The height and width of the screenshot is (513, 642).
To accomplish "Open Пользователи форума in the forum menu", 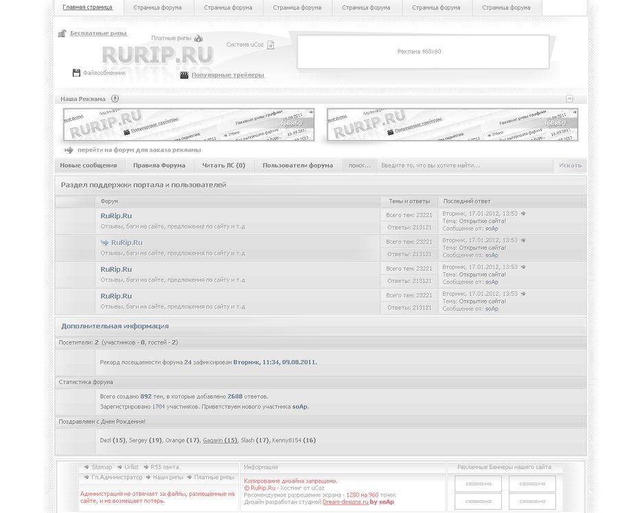I will 298,166.
